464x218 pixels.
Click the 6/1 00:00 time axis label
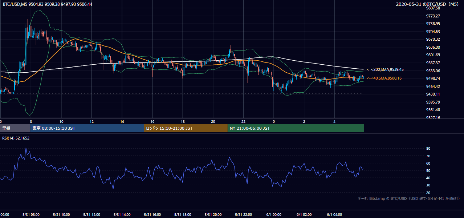(x=274, y=215)
